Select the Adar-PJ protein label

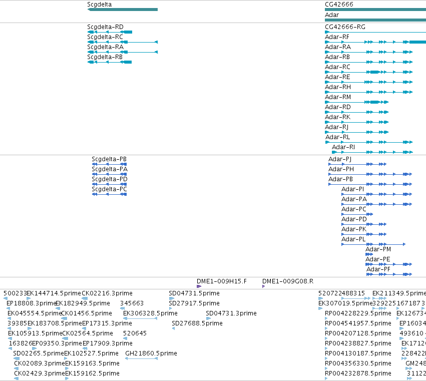(x=340, y=159)
